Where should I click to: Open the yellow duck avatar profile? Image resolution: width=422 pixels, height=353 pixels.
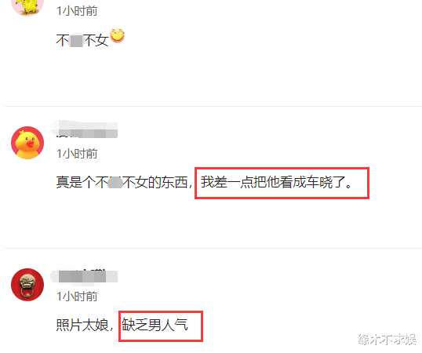27,143
